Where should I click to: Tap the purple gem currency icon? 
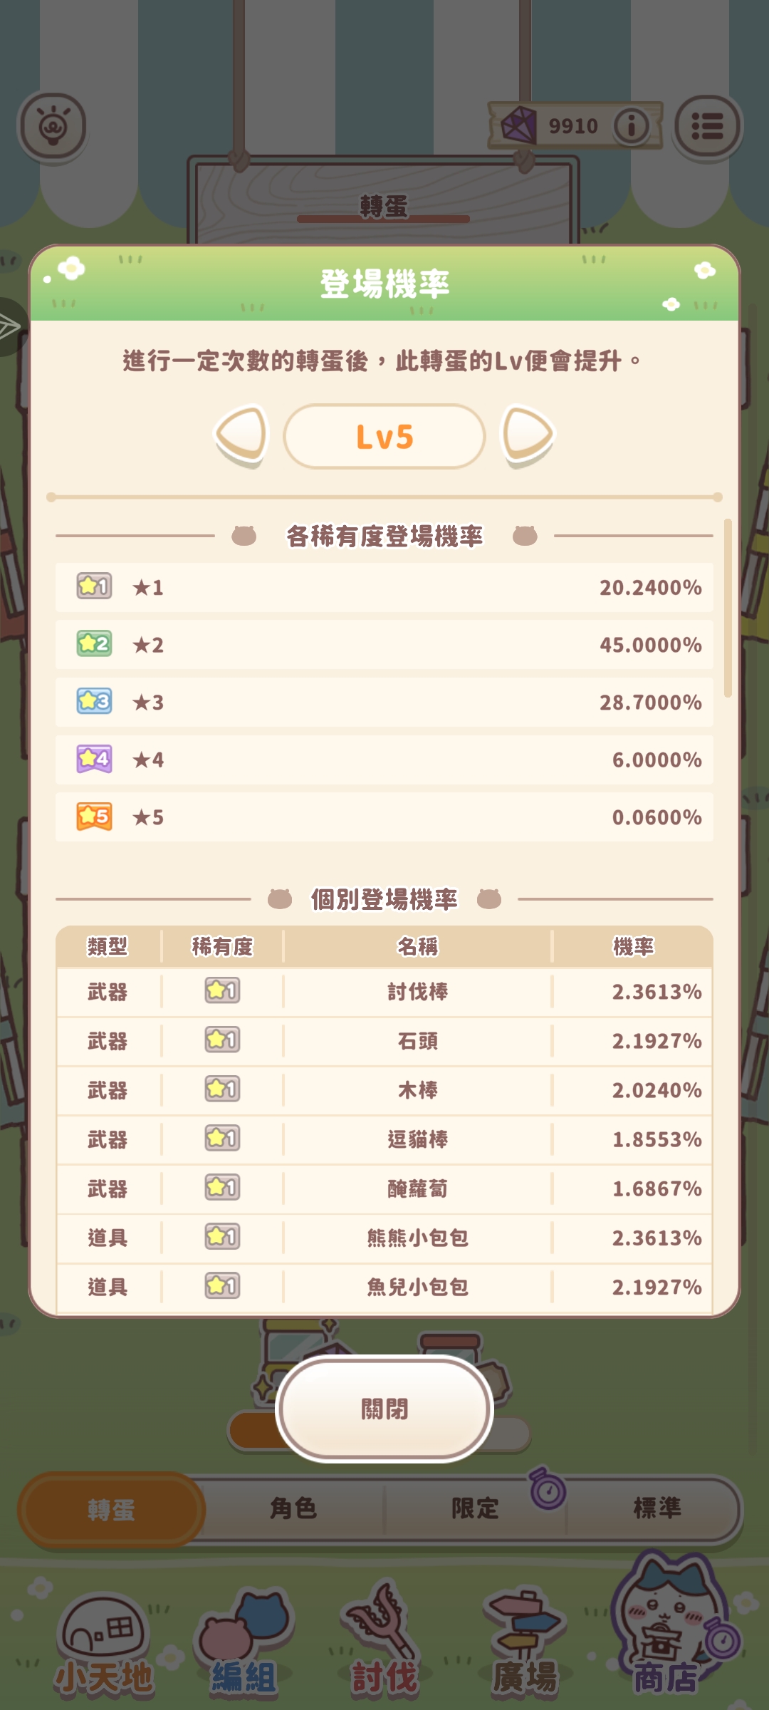pyautogui.click(x=518, y=125)
